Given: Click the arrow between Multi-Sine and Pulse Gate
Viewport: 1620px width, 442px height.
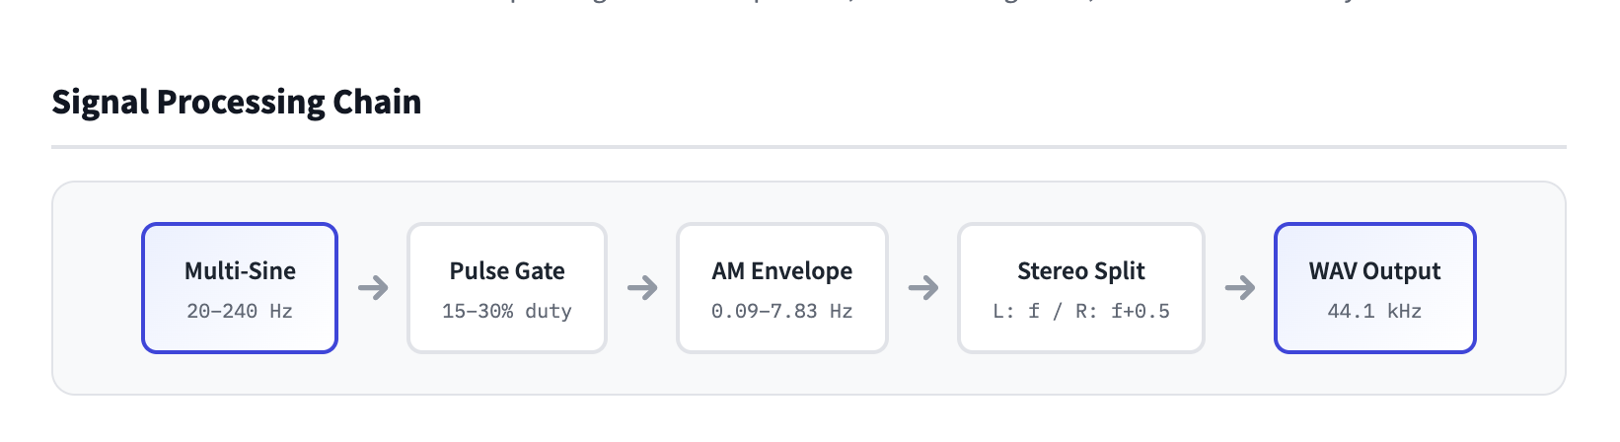Looking at the screenshot, I should [373, 288].
